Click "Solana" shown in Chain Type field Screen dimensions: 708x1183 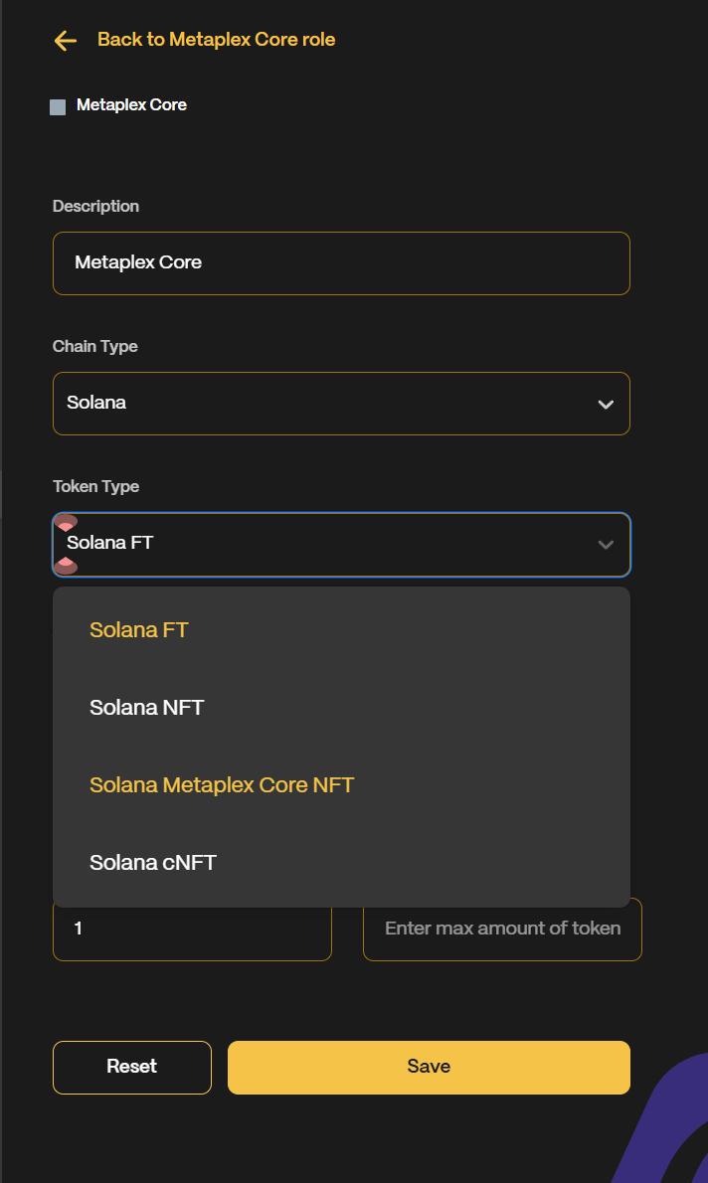94,403
